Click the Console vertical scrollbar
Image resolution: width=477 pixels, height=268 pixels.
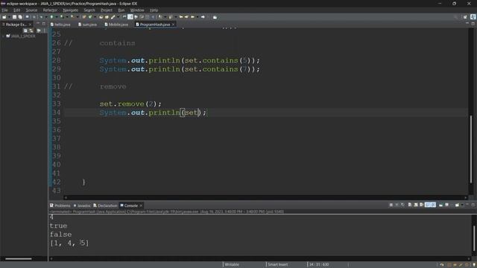pyautogui.click(x=474, y=238)
